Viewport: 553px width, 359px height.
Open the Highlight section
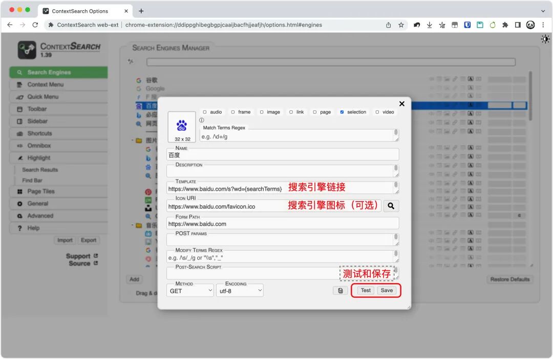[58, 158]
